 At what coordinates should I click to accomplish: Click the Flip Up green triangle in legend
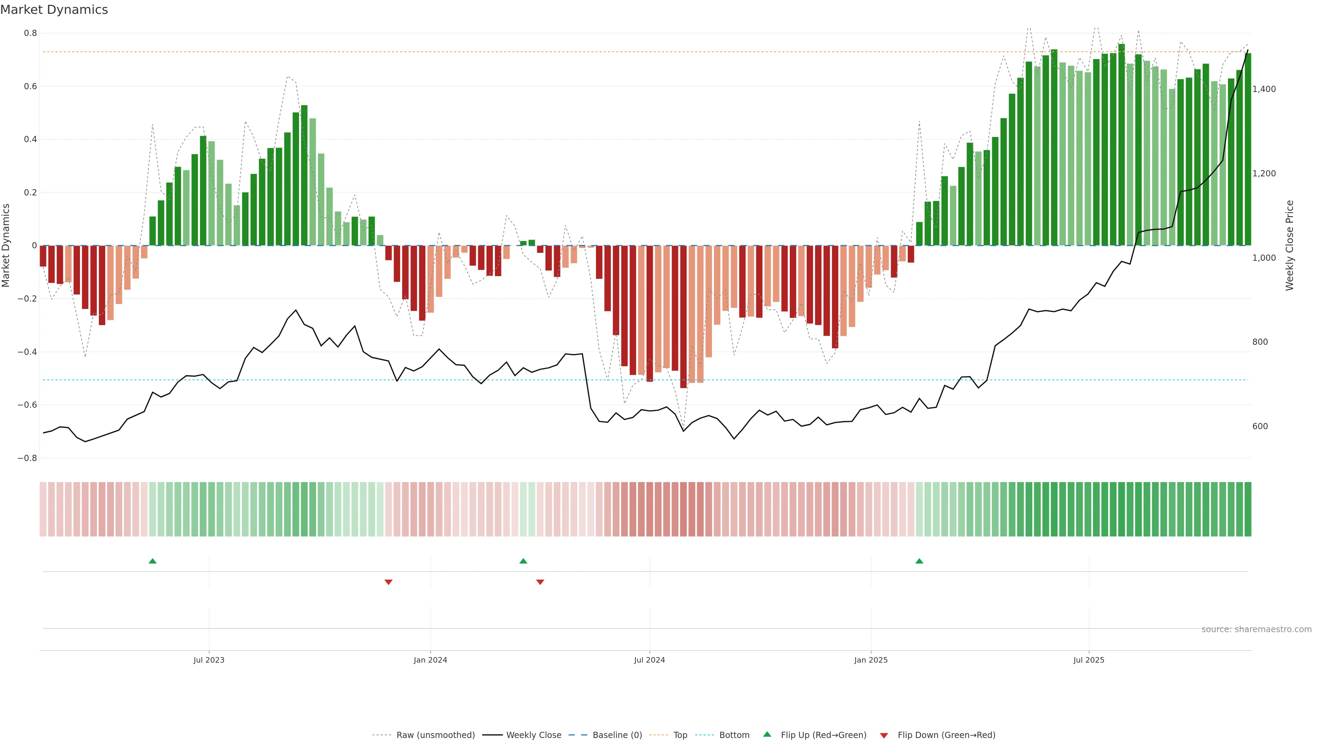coord(767,734)
